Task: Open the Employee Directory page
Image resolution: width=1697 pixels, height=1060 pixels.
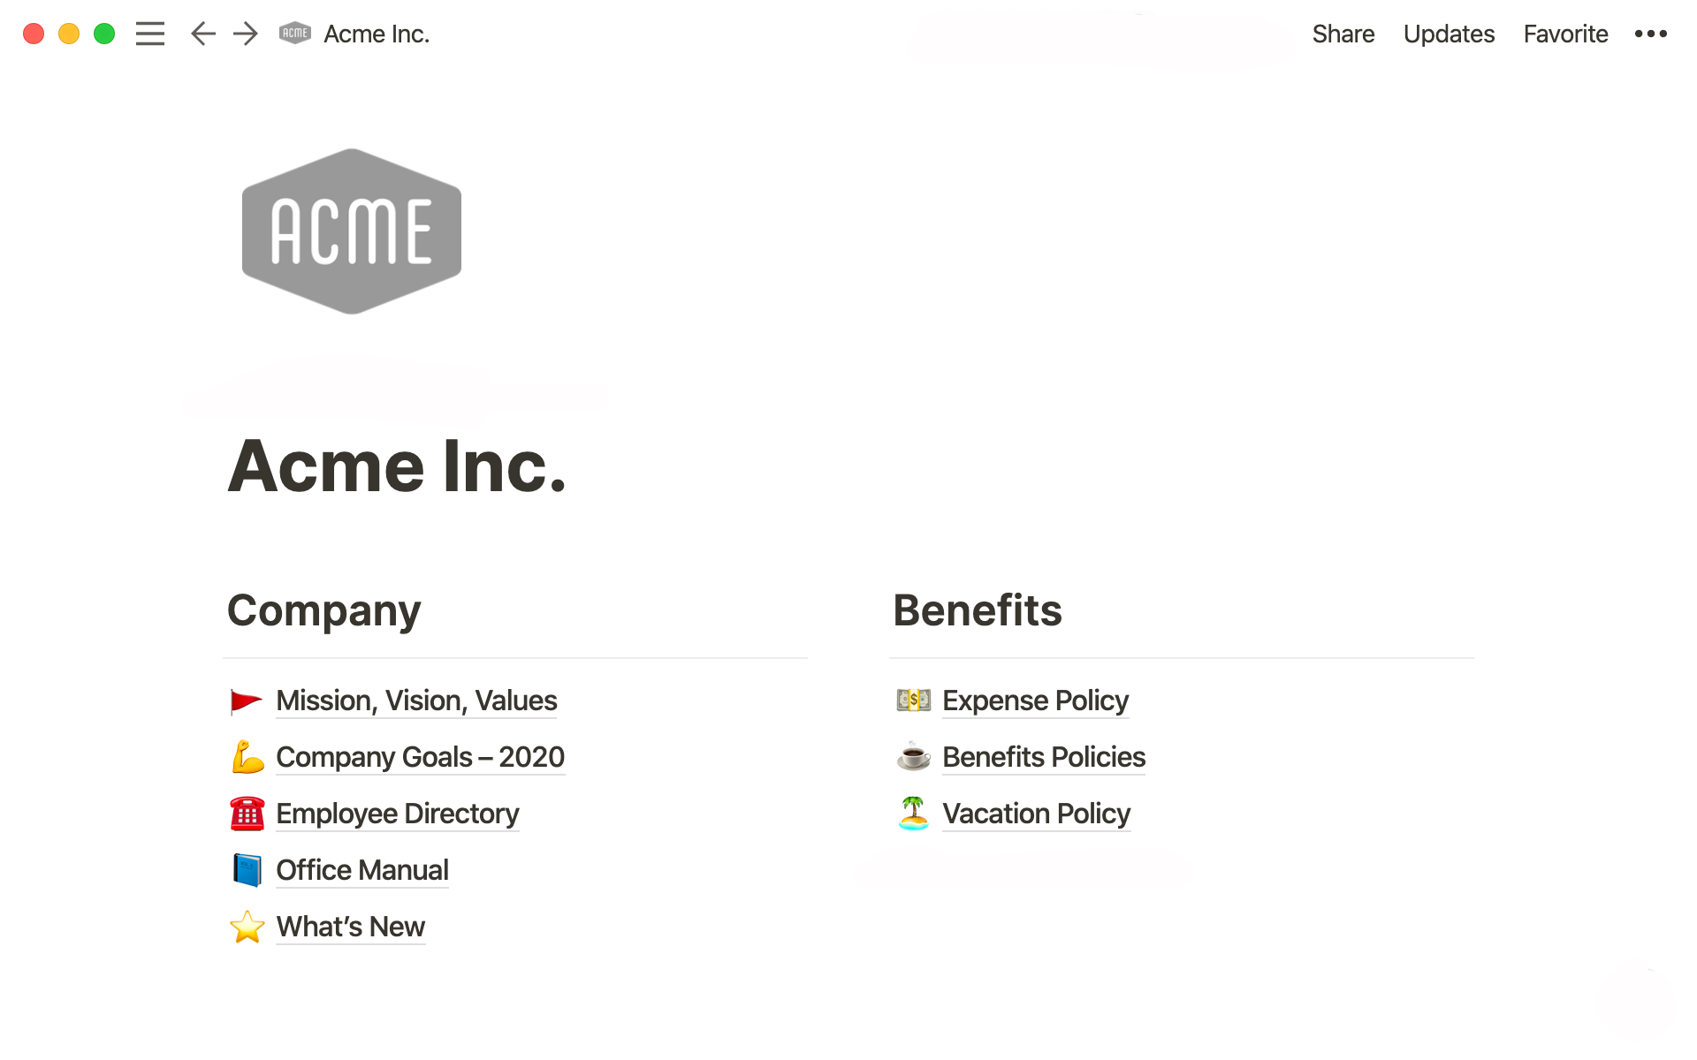Action: pyautogui.click(x=394, y=814)
